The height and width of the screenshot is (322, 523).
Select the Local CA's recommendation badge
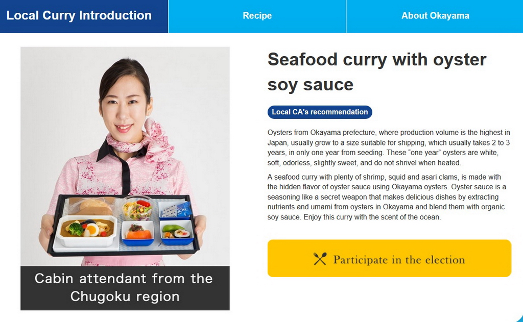coord(320,112)
